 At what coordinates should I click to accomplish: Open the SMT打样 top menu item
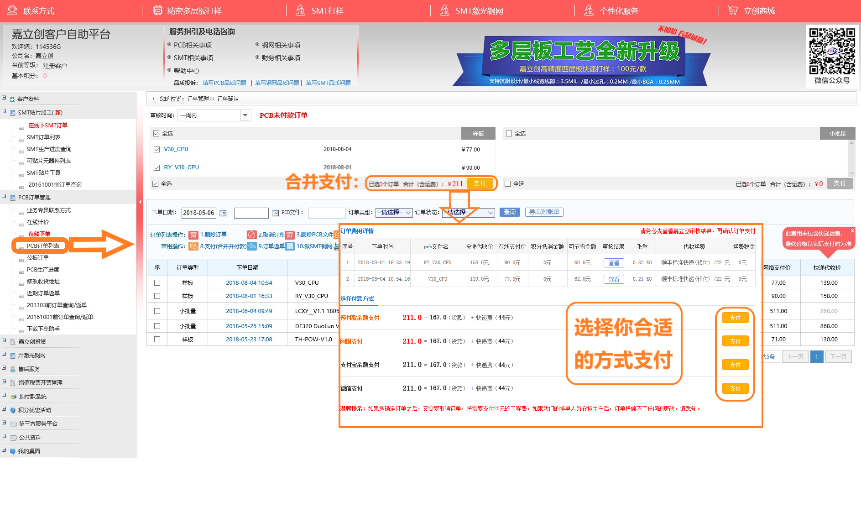pyautogui.click(x=327, y=11)
